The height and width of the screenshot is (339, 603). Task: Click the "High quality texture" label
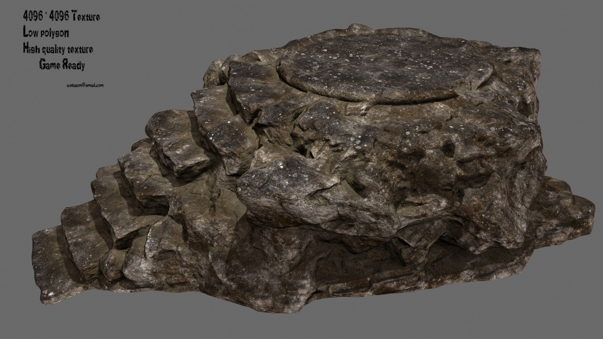[x=58, y=49]
